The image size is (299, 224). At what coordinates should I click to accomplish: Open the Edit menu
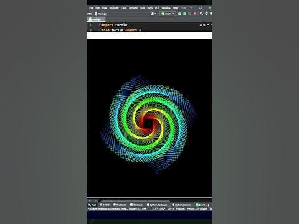97,8
